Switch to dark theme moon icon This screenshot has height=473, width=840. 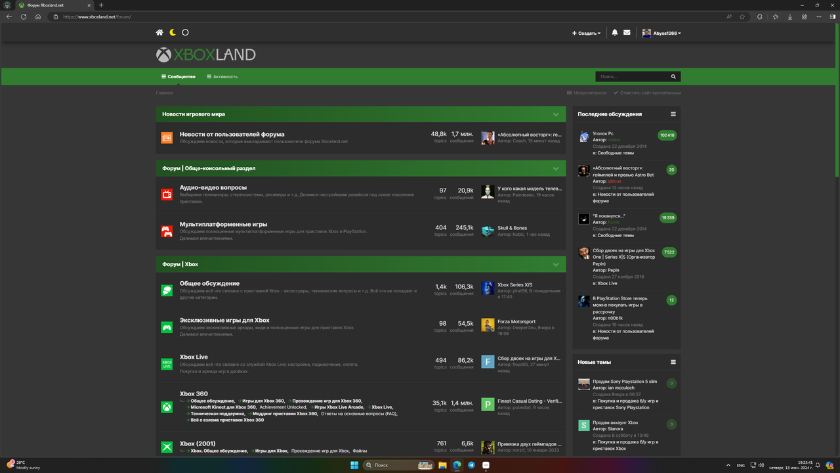coord(173,32)
